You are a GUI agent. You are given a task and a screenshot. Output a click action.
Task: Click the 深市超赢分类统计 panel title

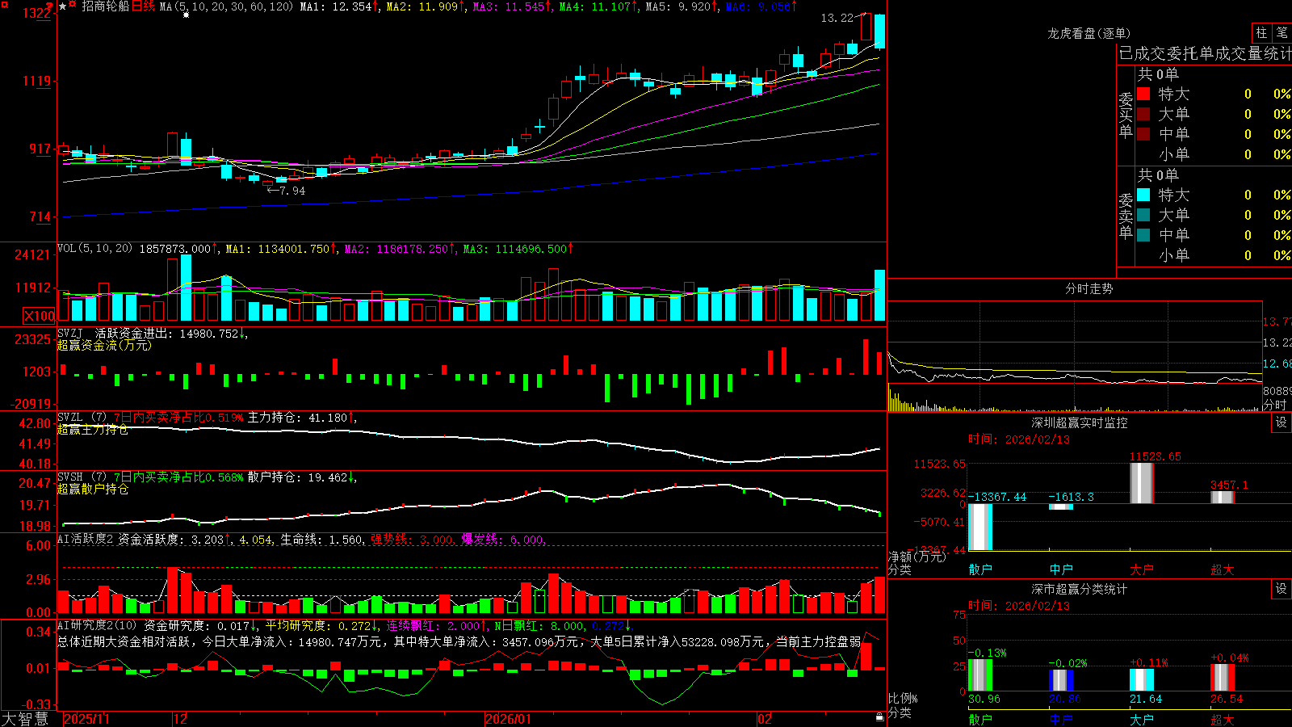click(1080, 589)
